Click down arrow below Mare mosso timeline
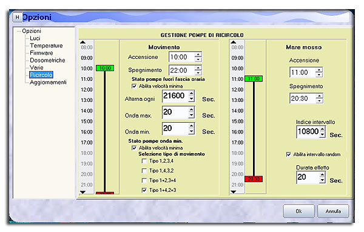Image resolution: width=364 pixels, height=232 pixels. pyautogui.click(x=234, y=192)
